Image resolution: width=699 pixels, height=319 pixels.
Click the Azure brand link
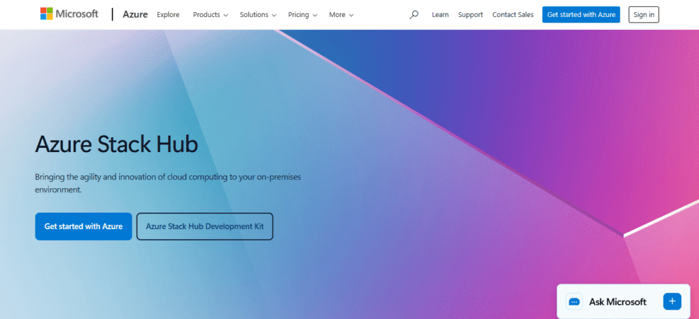(135, 15)
